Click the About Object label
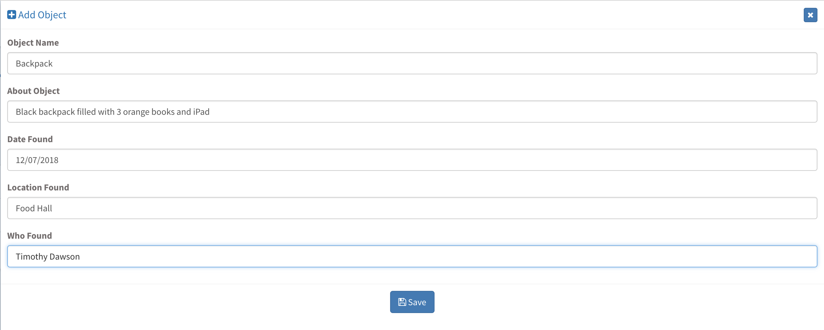Screen dimensions: 824x330 (33, 91)
